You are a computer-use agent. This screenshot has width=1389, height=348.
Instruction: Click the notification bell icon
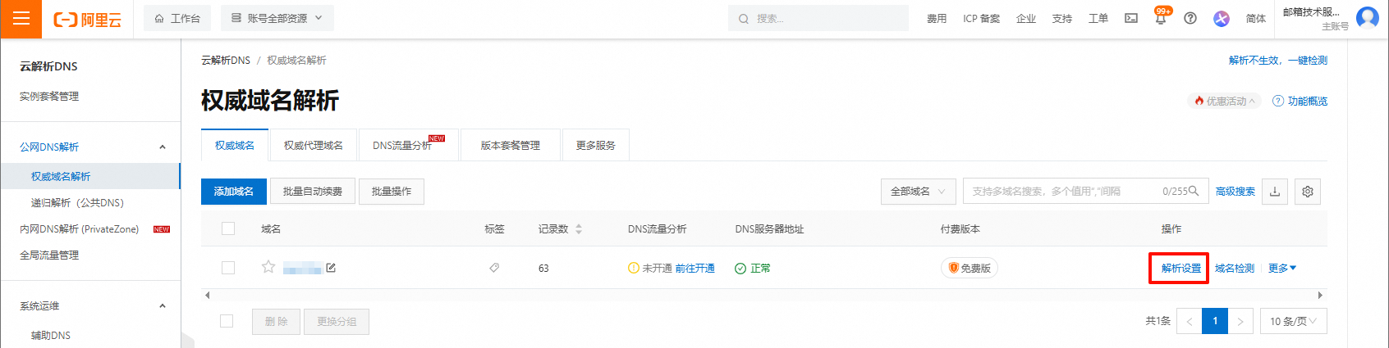click(x=1161, y=19)
